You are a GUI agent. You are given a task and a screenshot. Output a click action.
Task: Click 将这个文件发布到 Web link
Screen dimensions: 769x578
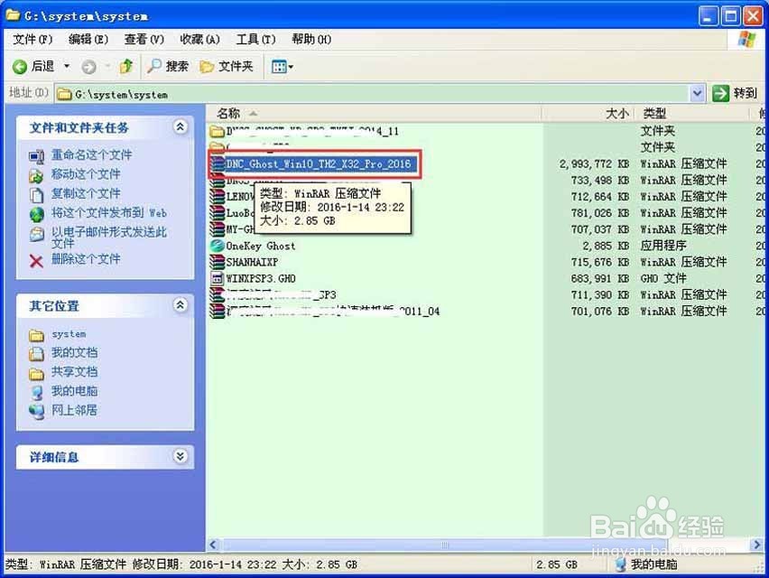[109, 212]
